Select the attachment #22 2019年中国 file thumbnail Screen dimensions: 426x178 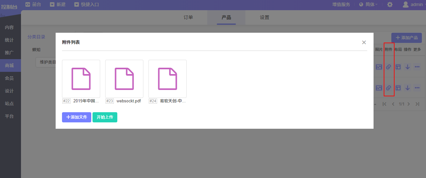(x=81, y=79)
